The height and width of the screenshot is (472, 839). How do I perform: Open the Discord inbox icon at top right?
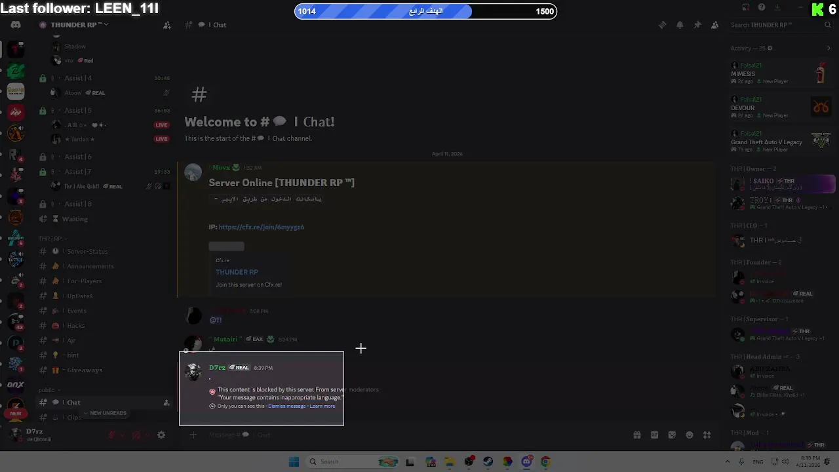point(746,7)
